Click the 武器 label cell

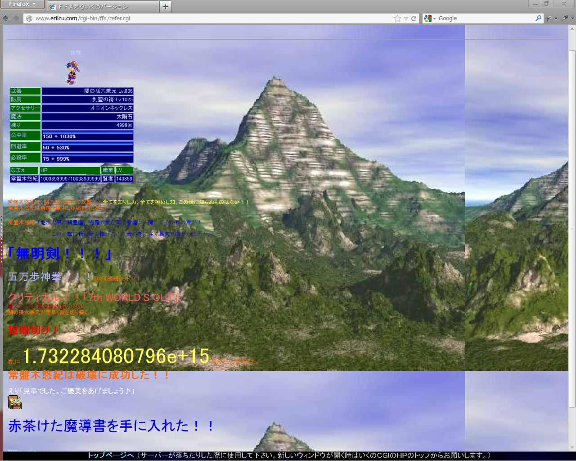(25, 91)
